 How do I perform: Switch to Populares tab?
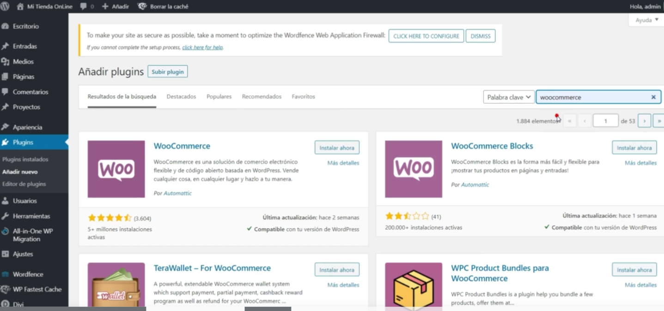coord(219,96)
